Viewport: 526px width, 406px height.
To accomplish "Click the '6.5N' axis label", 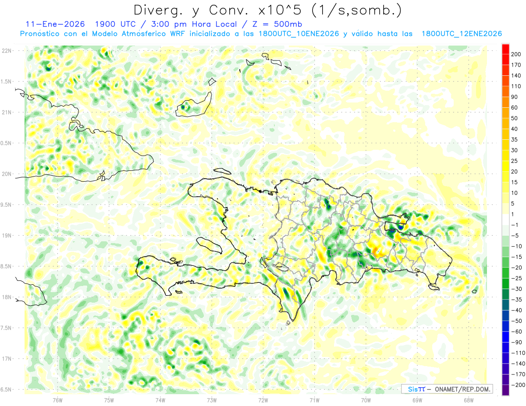I will 7,389.
